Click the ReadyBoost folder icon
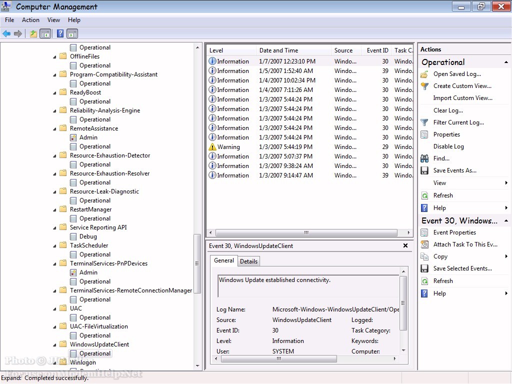 [63, 92]
